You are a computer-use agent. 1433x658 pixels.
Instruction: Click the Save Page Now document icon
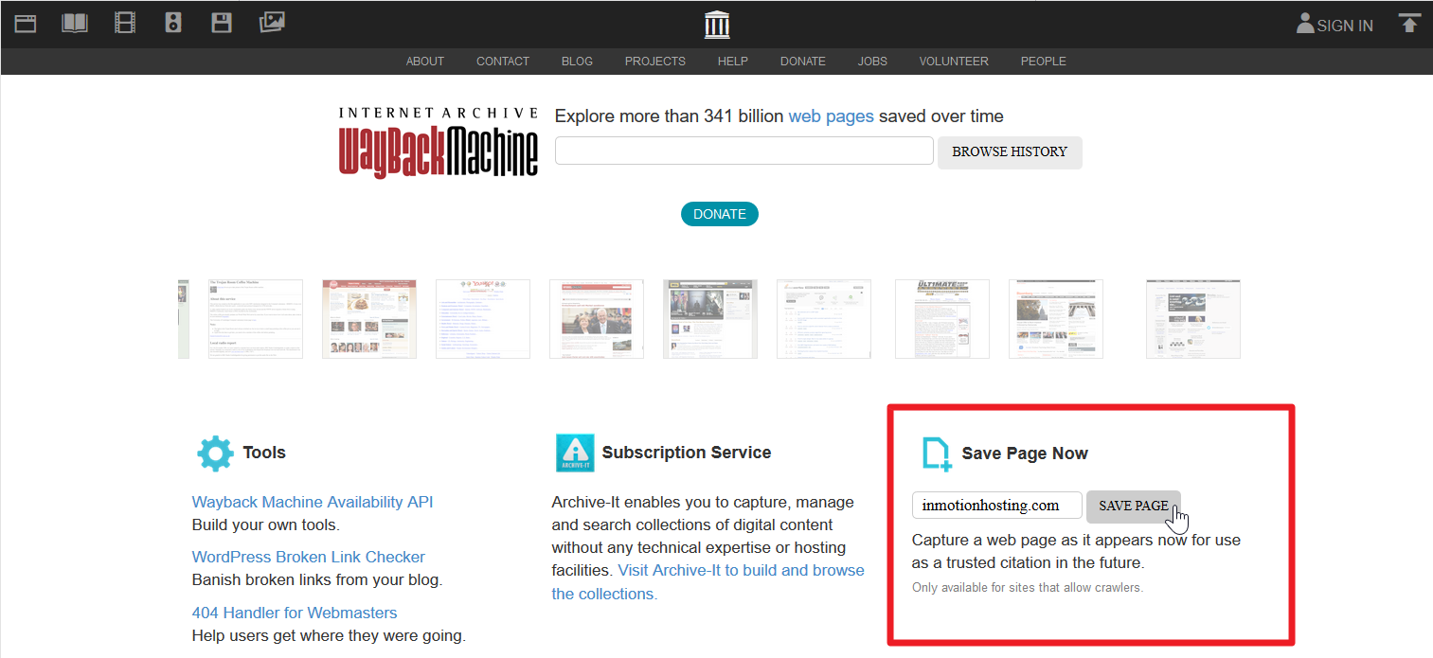(936, 453)
